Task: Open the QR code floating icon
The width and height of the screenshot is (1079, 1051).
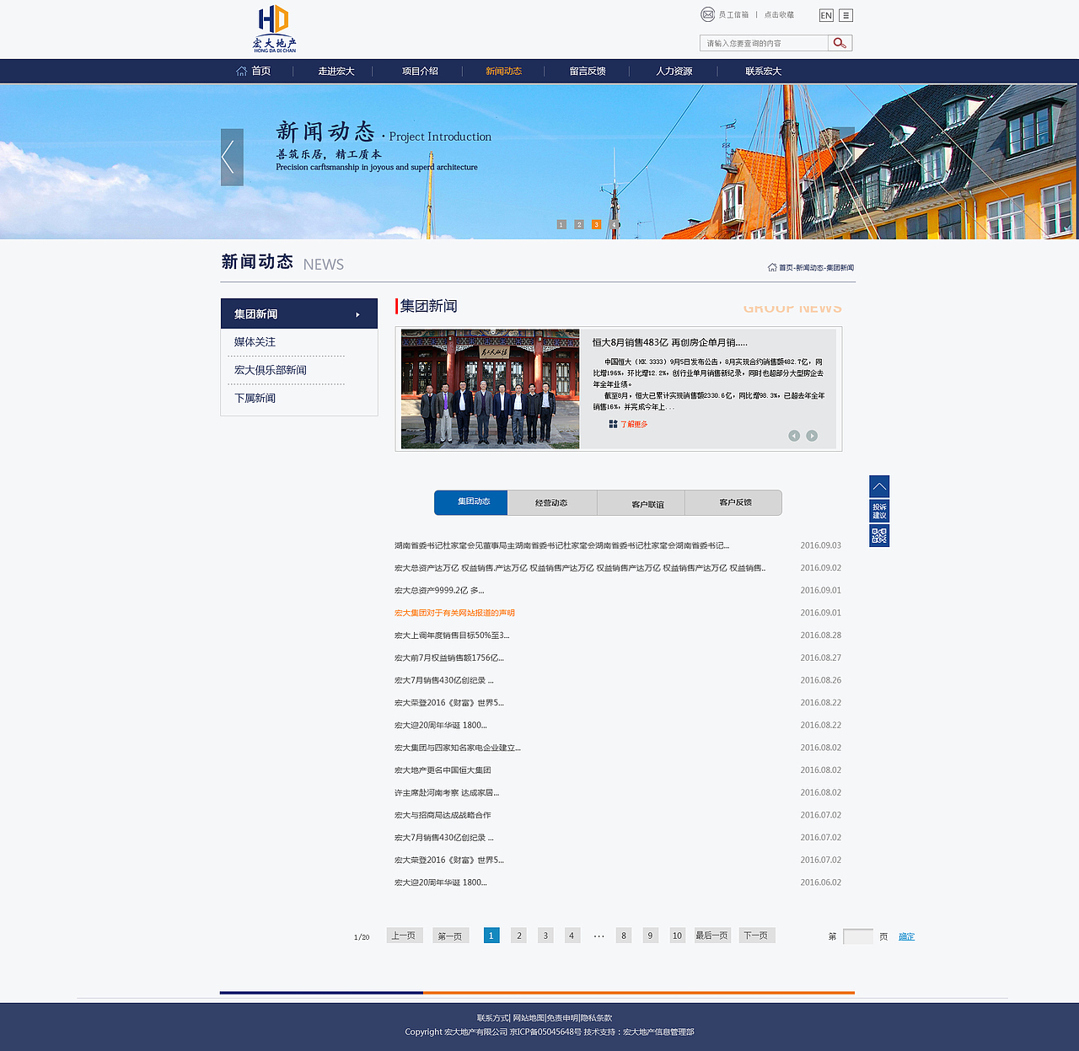Action: 879,535
